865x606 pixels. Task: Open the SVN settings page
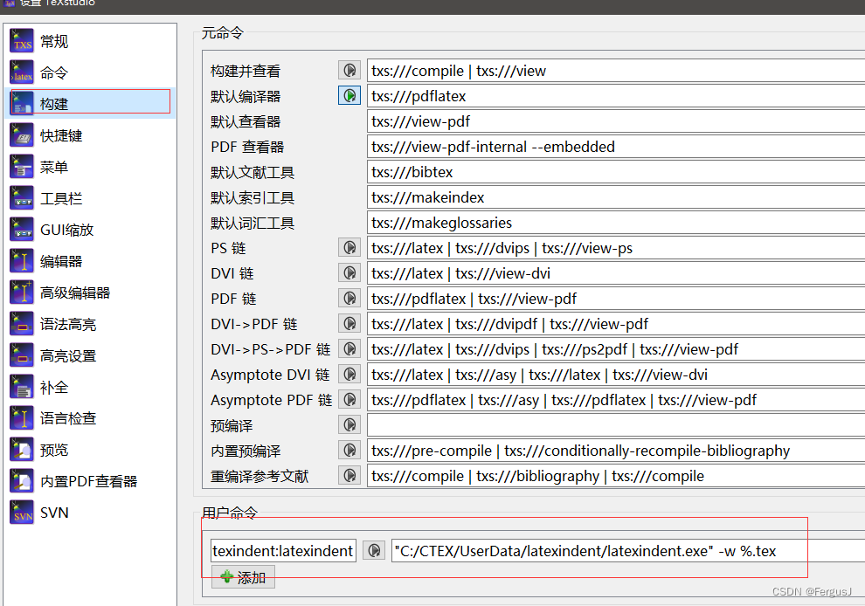[x=91, y=513]
